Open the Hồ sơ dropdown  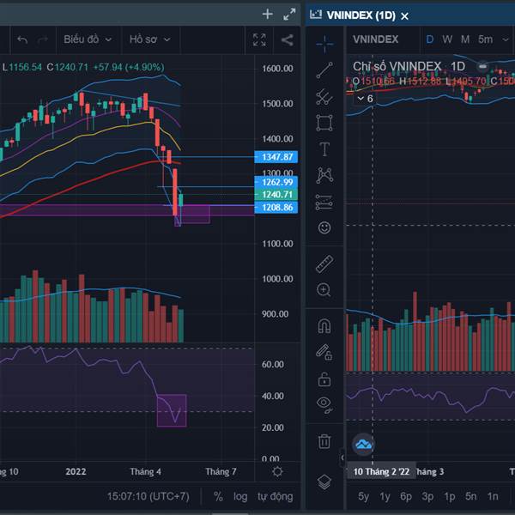(149, 39)
